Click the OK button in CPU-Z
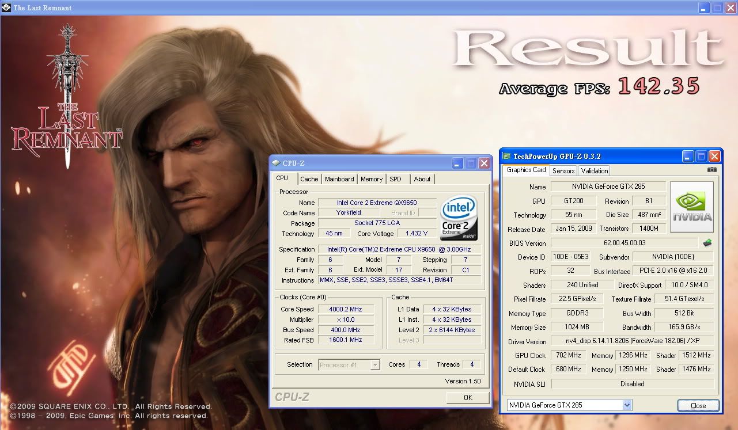738x430 pixels. (x=468, y=397)
